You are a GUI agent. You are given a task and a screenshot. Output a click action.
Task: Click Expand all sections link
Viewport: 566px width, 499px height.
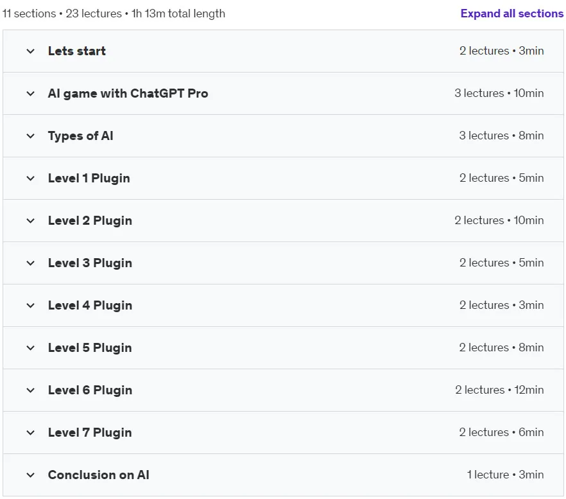click(512, 13)
